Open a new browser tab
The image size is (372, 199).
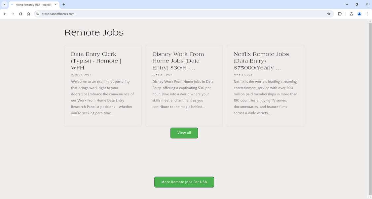(x=63, y=5)
